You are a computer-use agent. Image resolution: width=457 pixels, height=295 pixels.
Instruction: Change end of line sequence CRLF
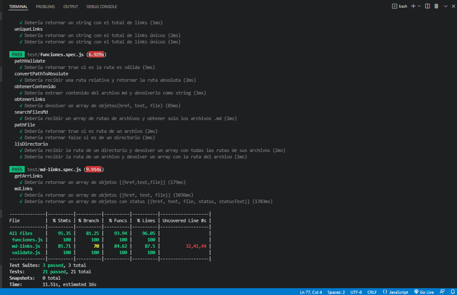tap(372, 292)
